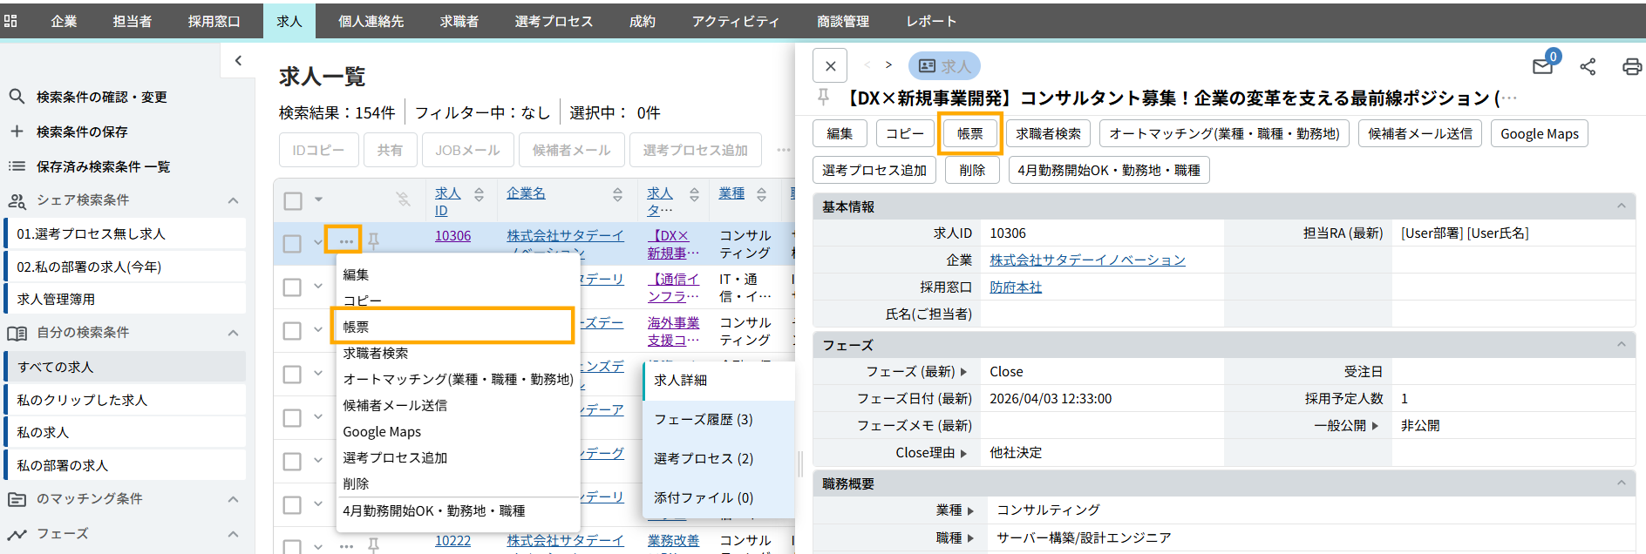Select 帳票 from the context menu

point(452,327)
